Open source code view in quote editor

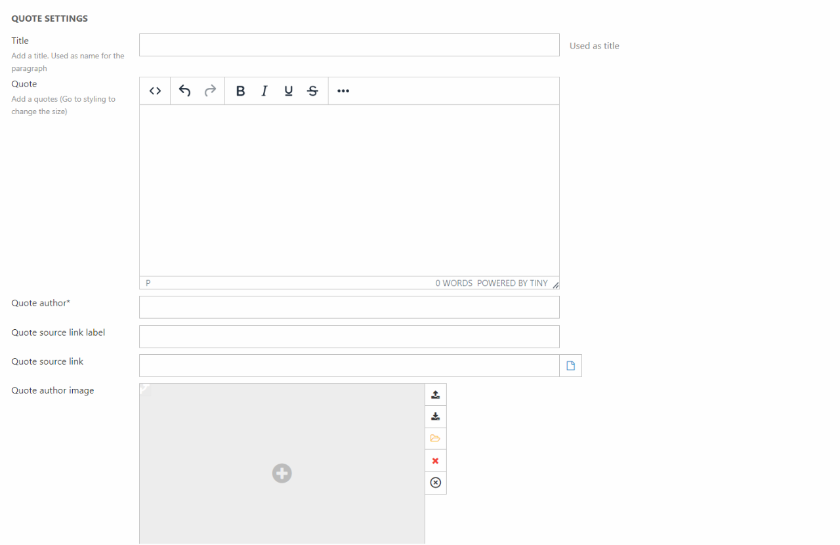click(155, 91)
